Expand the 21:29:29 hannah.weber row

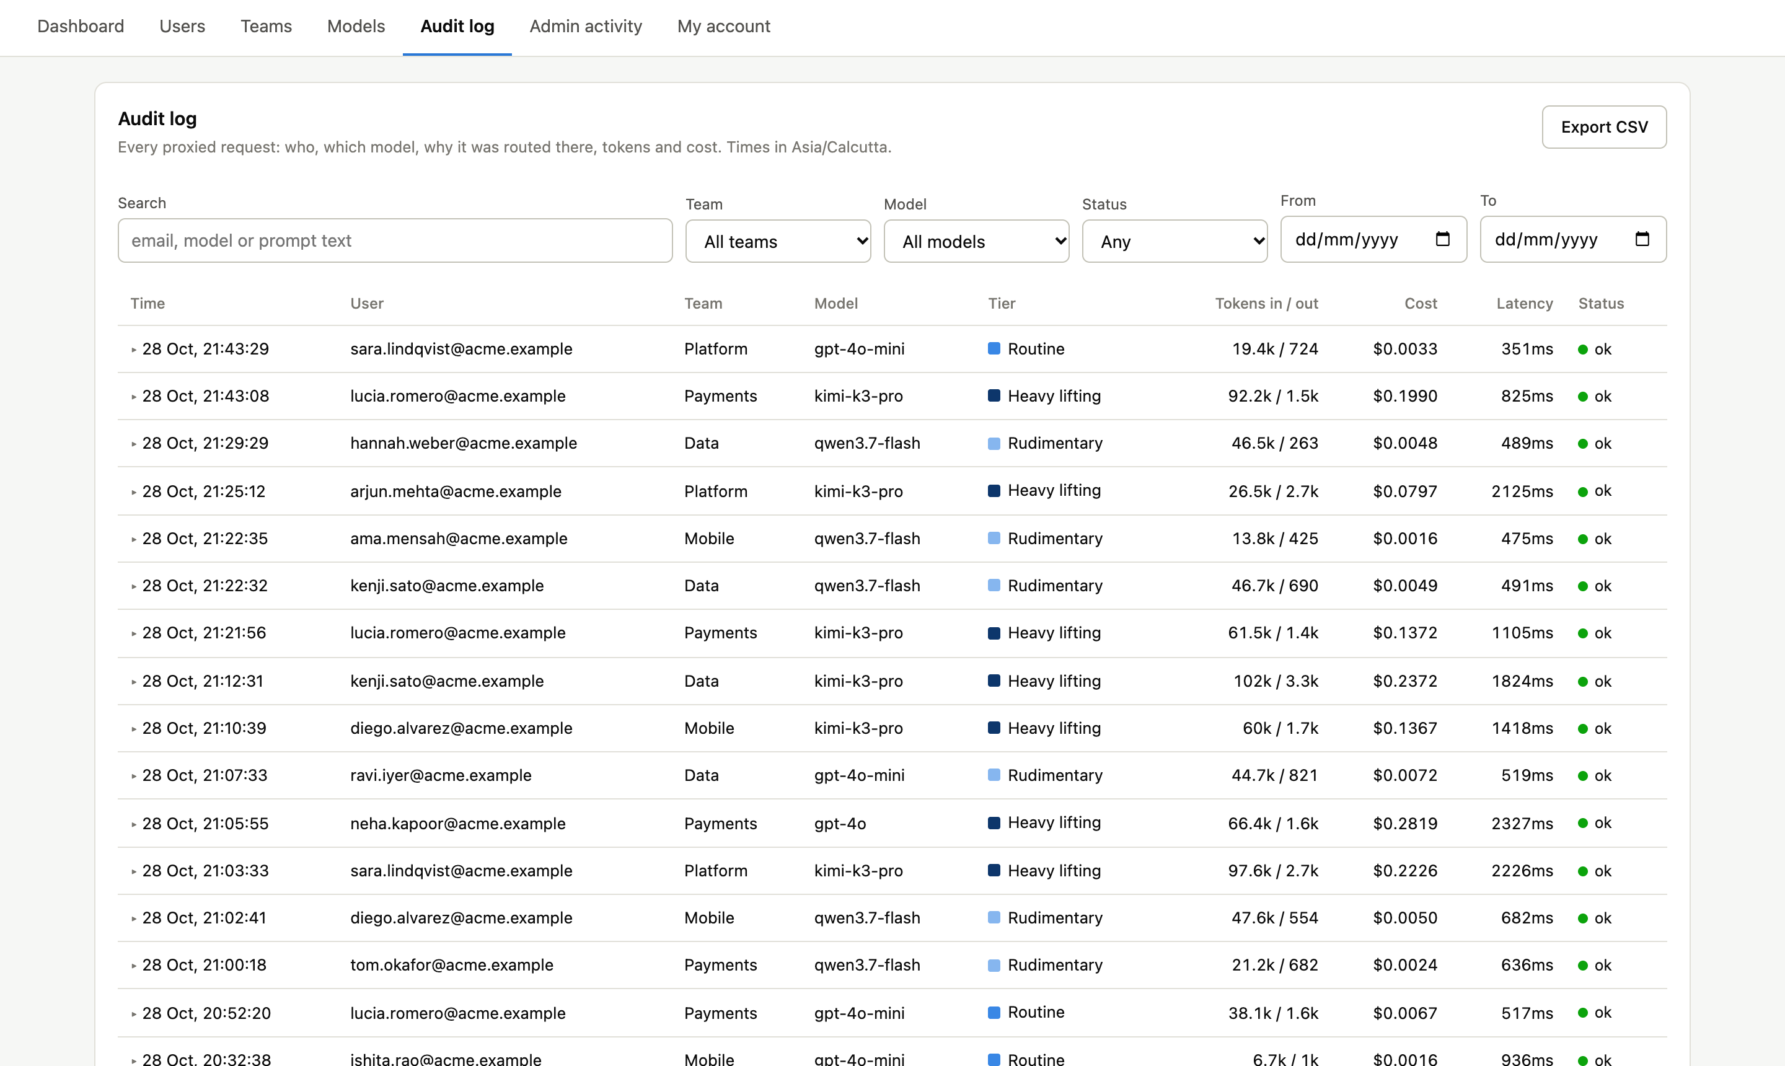point(134,444)
